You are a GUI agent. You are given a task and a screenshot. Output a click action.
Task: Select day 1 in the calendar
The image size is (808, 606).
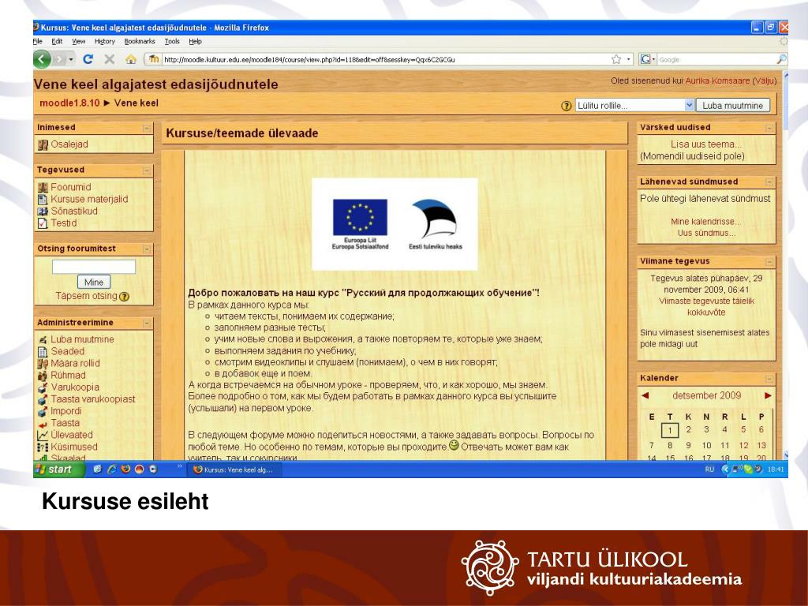click(669, 430)
